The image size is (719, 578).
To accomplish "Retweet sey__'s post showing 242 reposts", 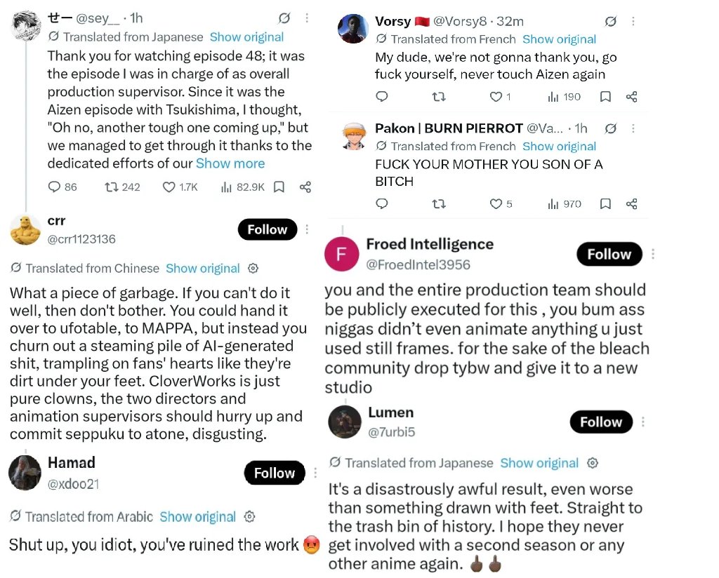I will pyautogui.click(x=111, y=187).
